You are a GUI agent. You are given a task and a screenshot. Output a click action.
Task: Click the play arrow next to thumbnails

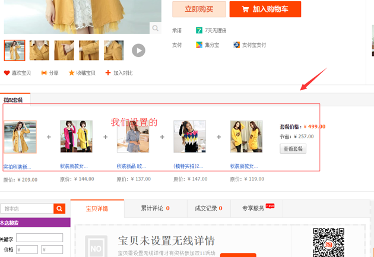click(x=138, y=50)
